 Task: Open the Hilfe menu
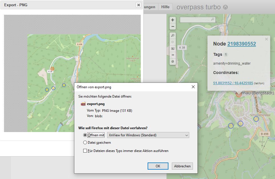click(165, 7)
